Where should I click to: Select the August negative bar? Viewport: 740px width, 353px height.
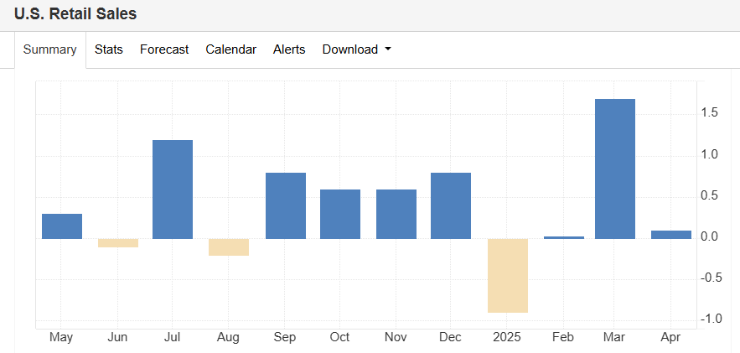[x=229, y=247]
